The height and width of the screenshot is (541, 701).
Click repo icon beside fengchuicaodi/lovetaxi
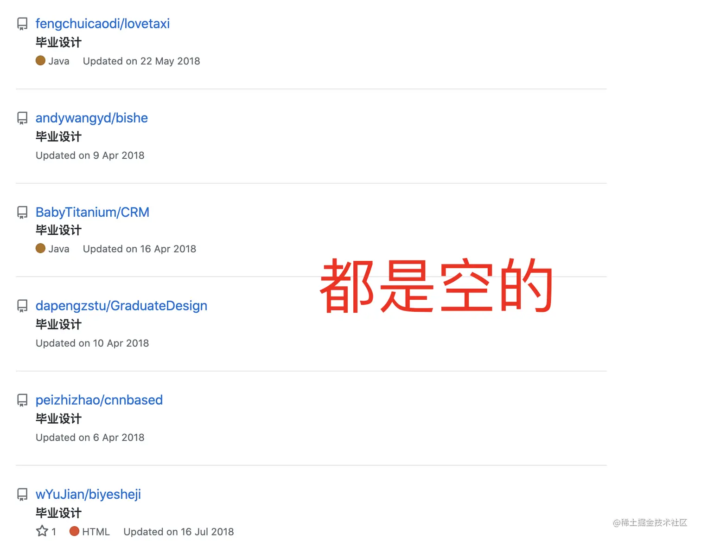[x=22, y=24]
